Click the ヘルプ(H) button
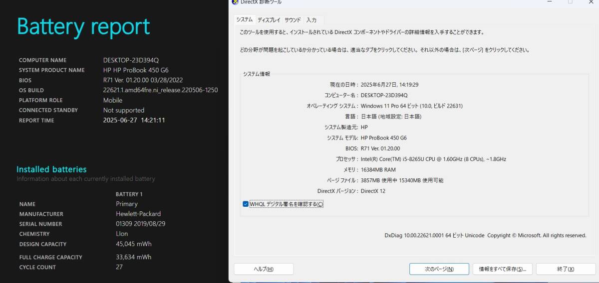Image resolution: width=599 pixels, height=283 pixels. pos(264,269)
